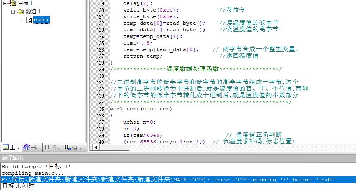Open the Books (书...) tab
The width and height of the screenshot is (356, 190).
(x=32, y=147)
